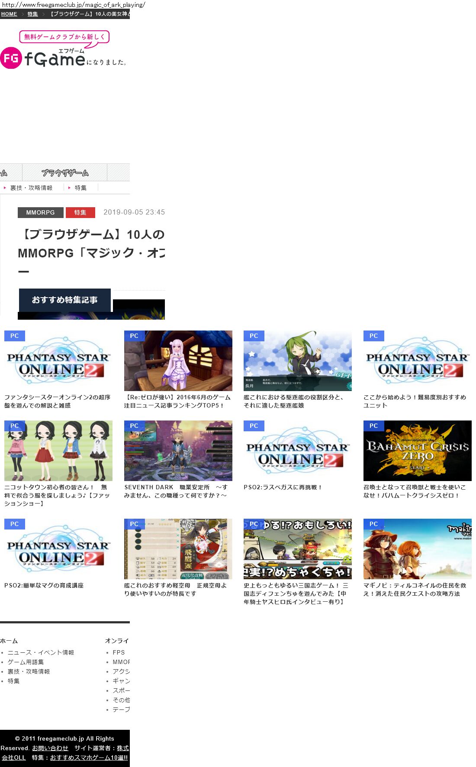The height and width of the screenshot is (767, 476).
Task: Open footer link ゲーム用語集
Action: [26, 662]
